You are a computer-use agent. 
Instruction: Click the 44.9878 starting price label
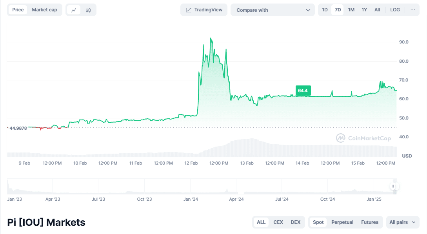[x=18, y=128]
